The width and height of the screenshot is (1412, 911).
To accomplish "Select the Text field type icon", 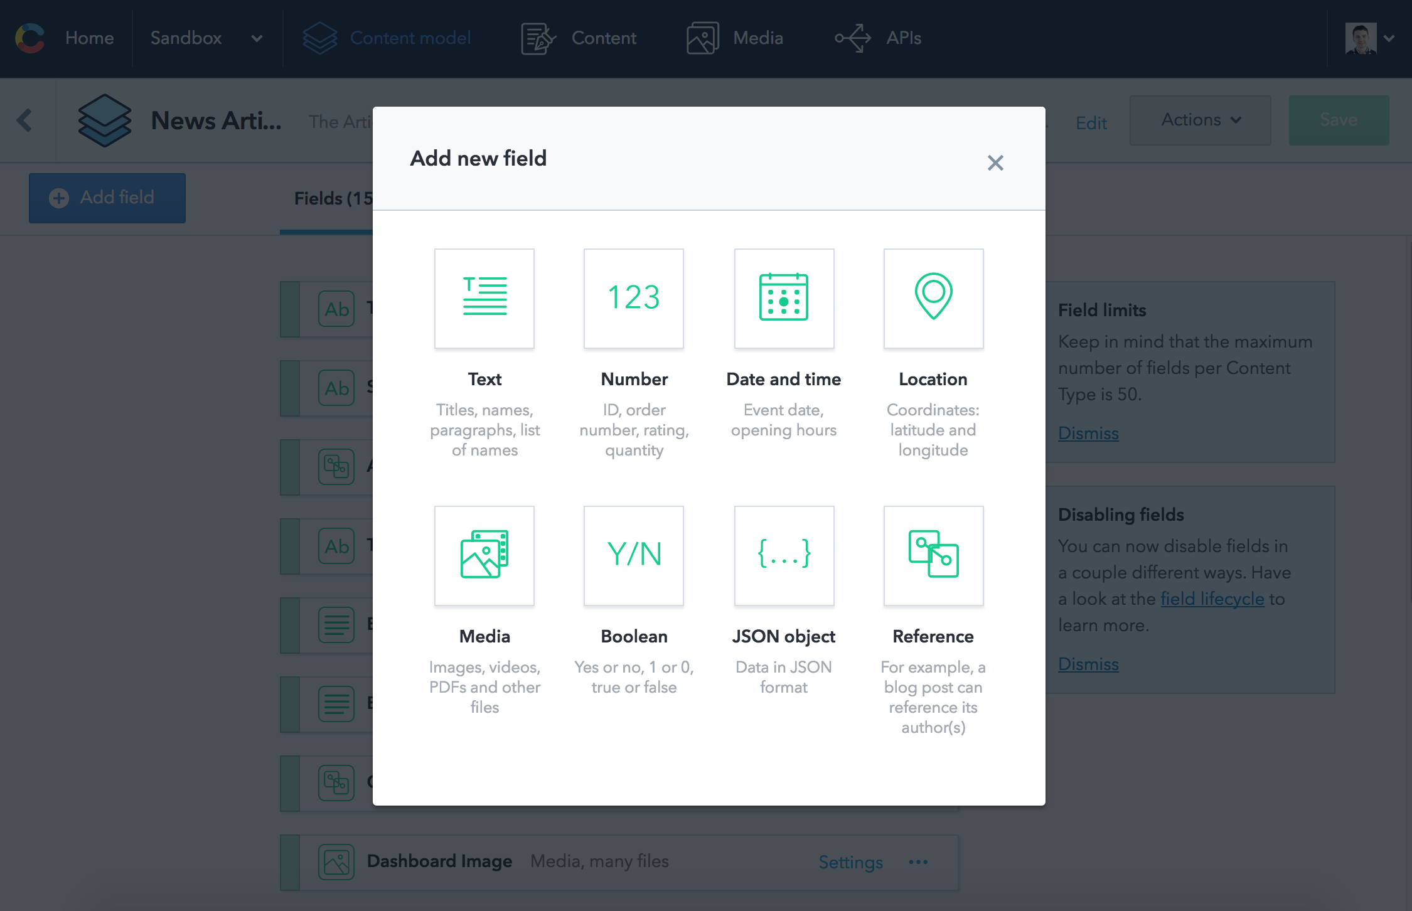I will click(484, 298).
